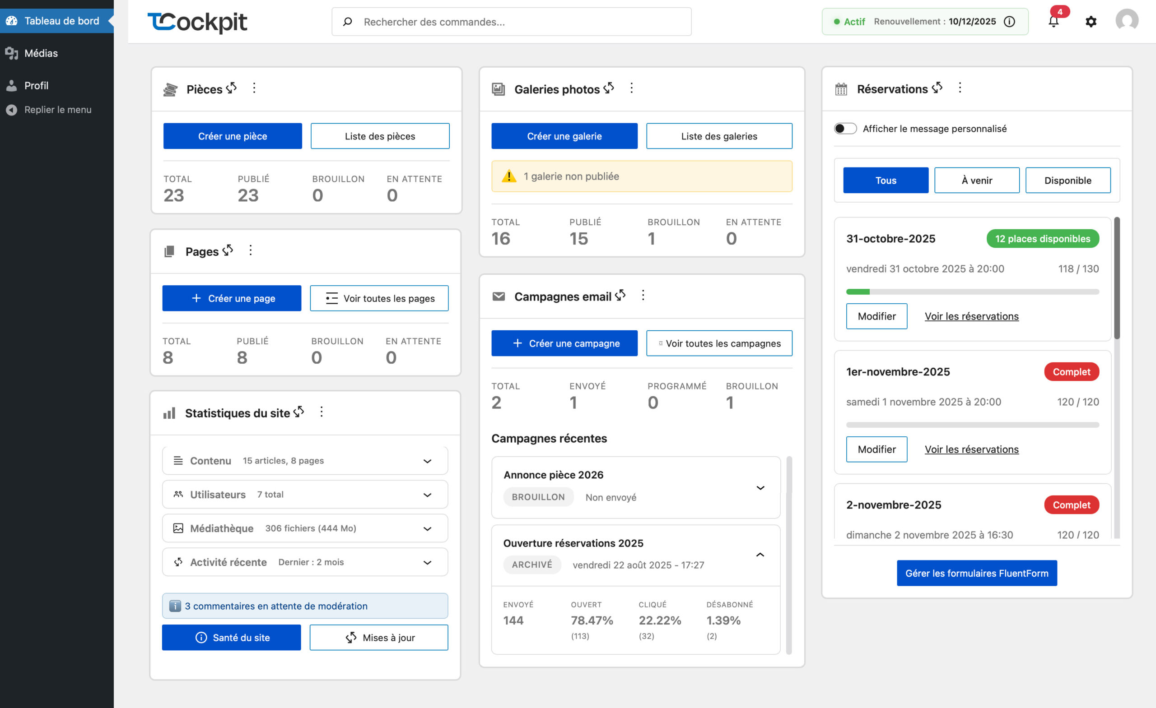Screen dimensions: 1156x708
Task: Refresh the Campagnes email widget
Action: tap(620, 296)
